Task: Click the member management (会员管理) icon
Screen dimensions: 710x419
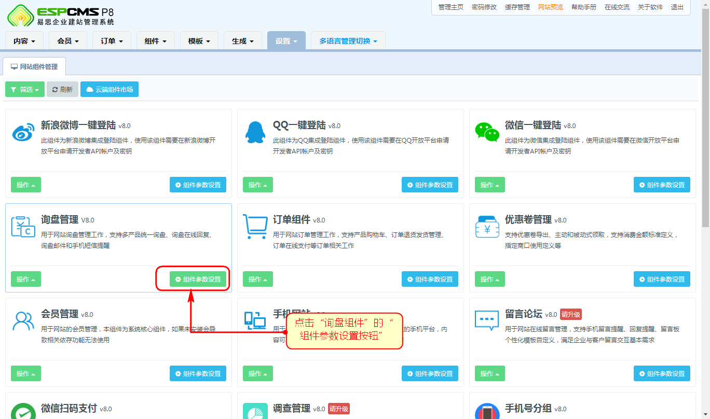Action: [x=23, y=322]
